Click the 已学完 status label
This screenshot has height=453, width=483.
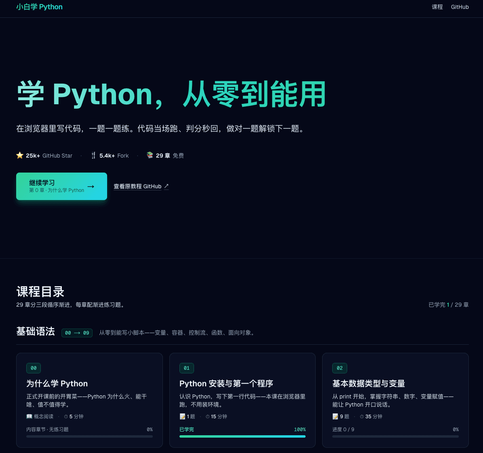(x=187, y=429)
